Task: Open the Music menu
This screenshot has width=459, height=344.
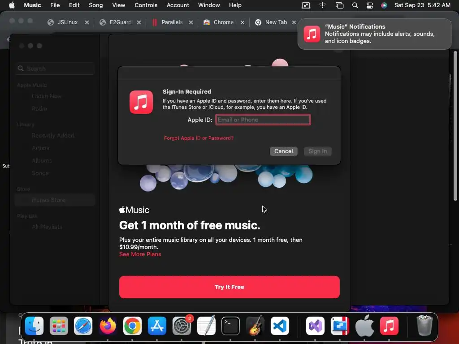Action: pos(32,5)
